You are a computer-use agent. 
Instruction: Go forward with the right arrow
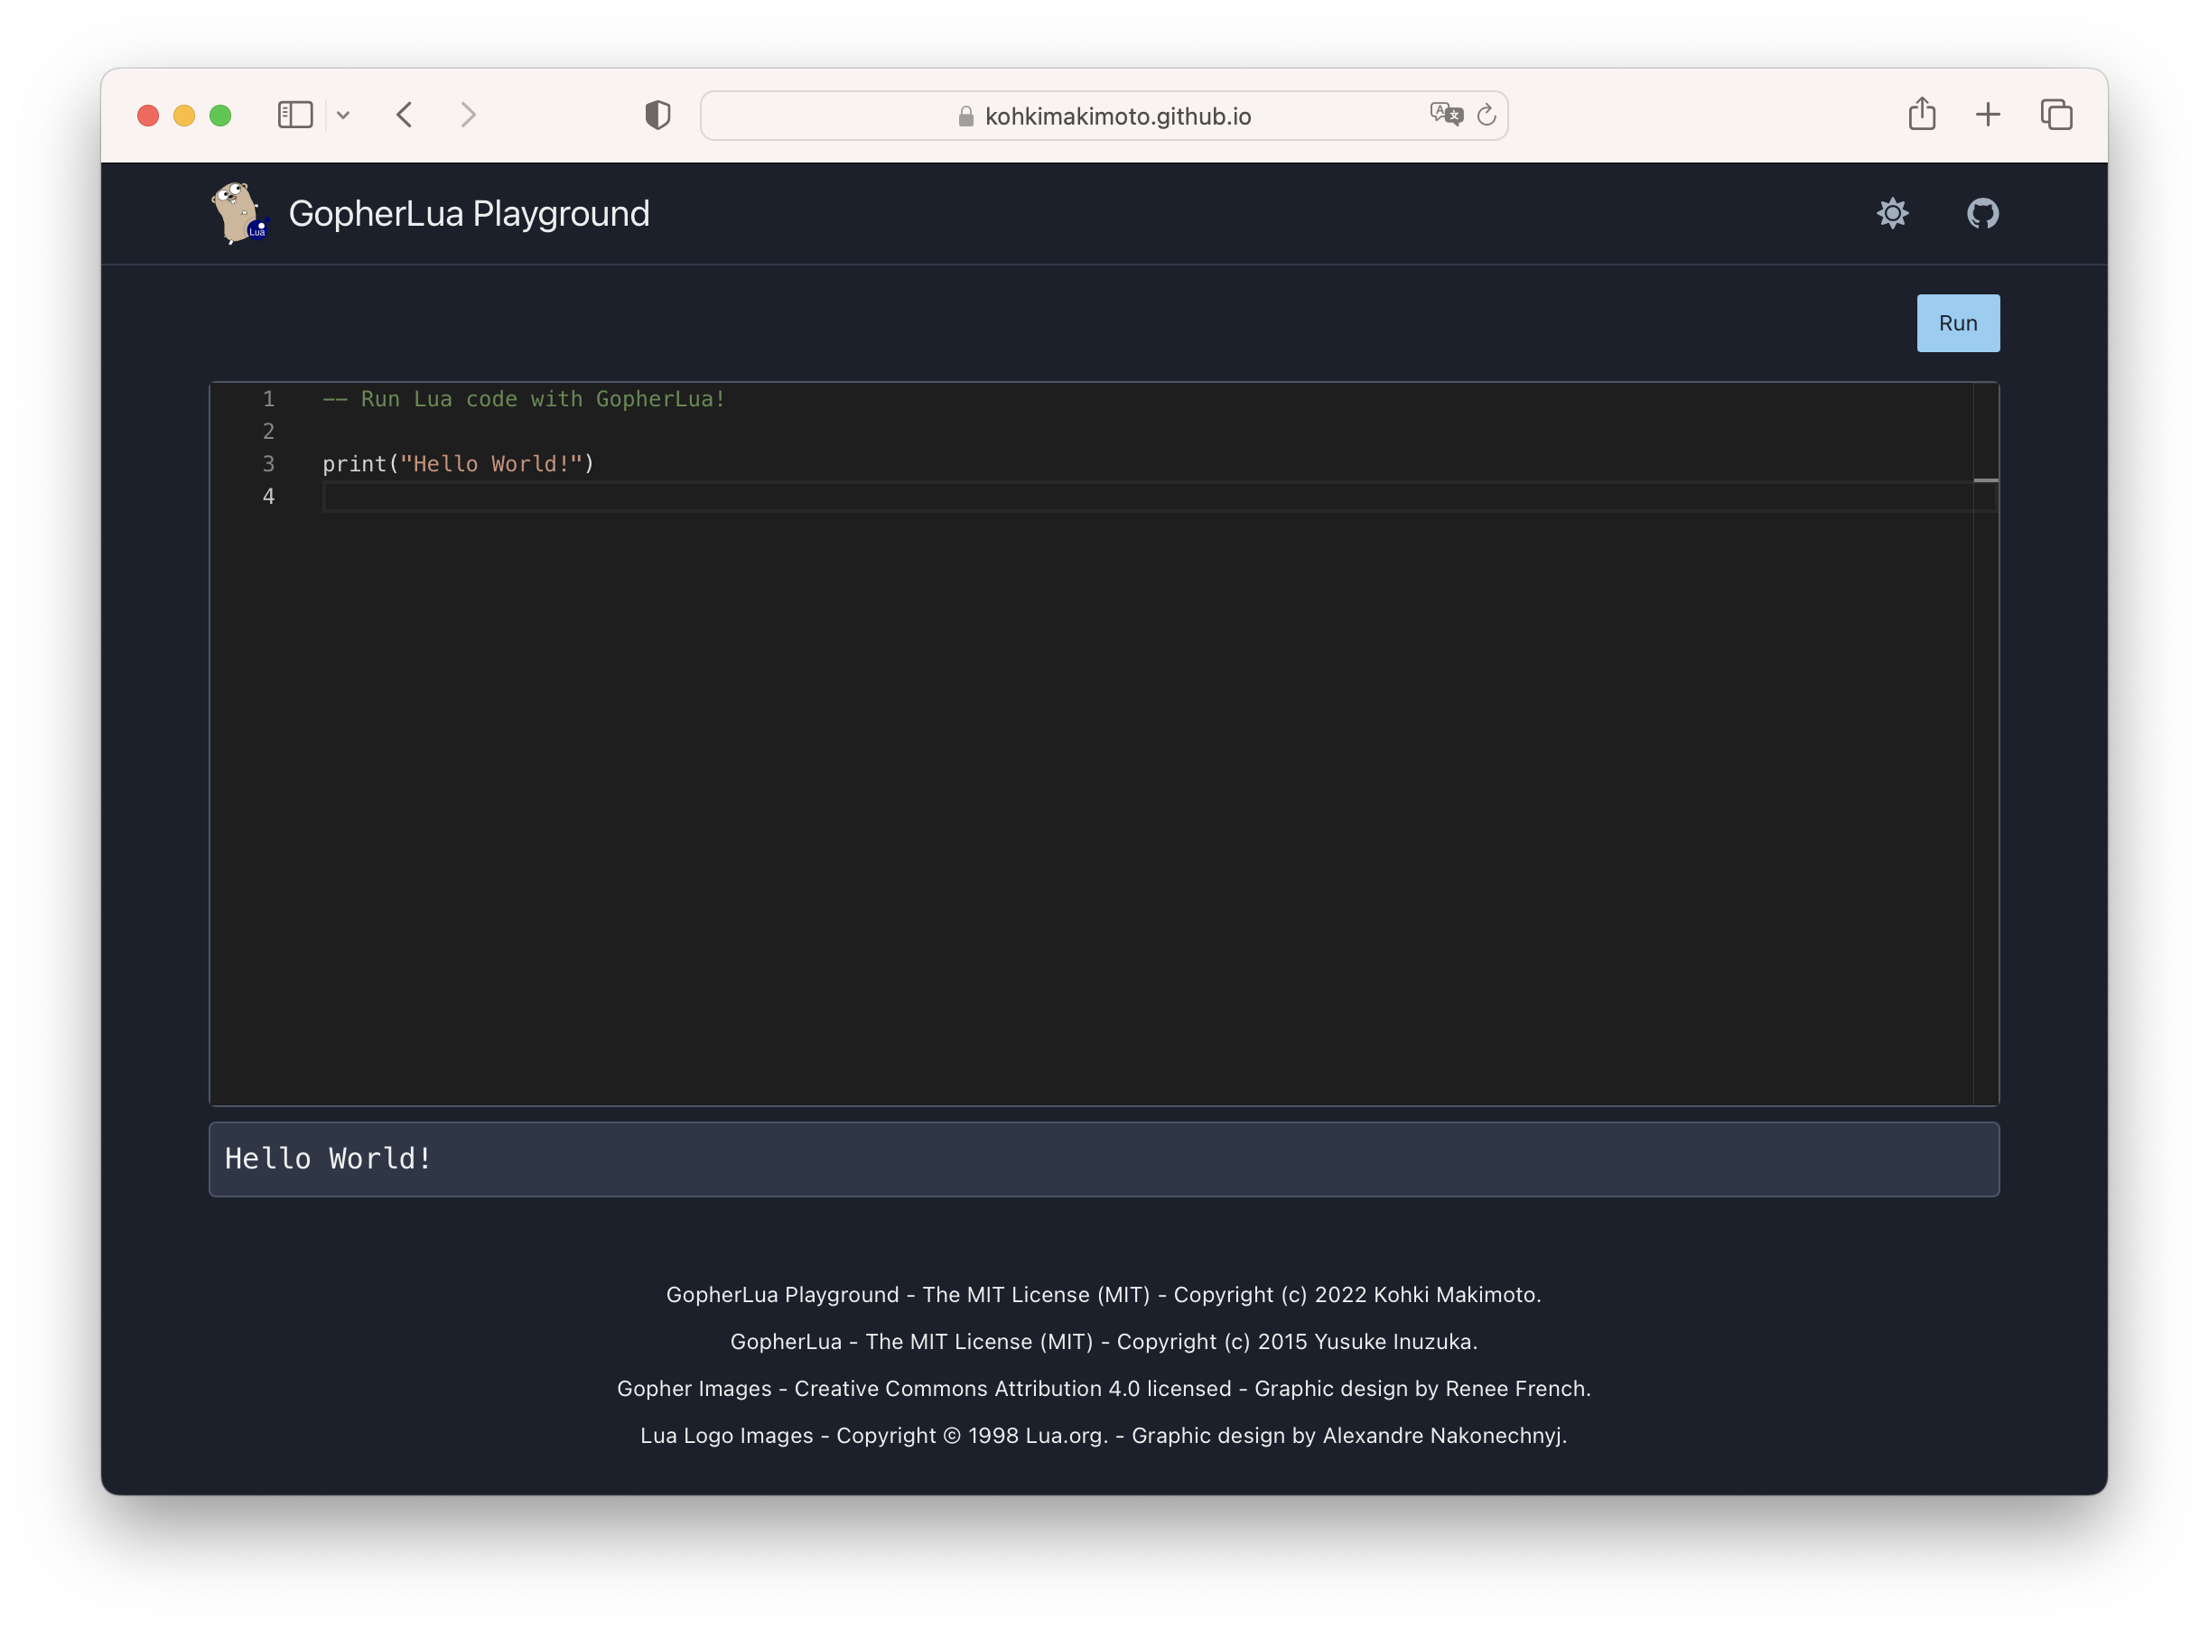coord(469,116)
